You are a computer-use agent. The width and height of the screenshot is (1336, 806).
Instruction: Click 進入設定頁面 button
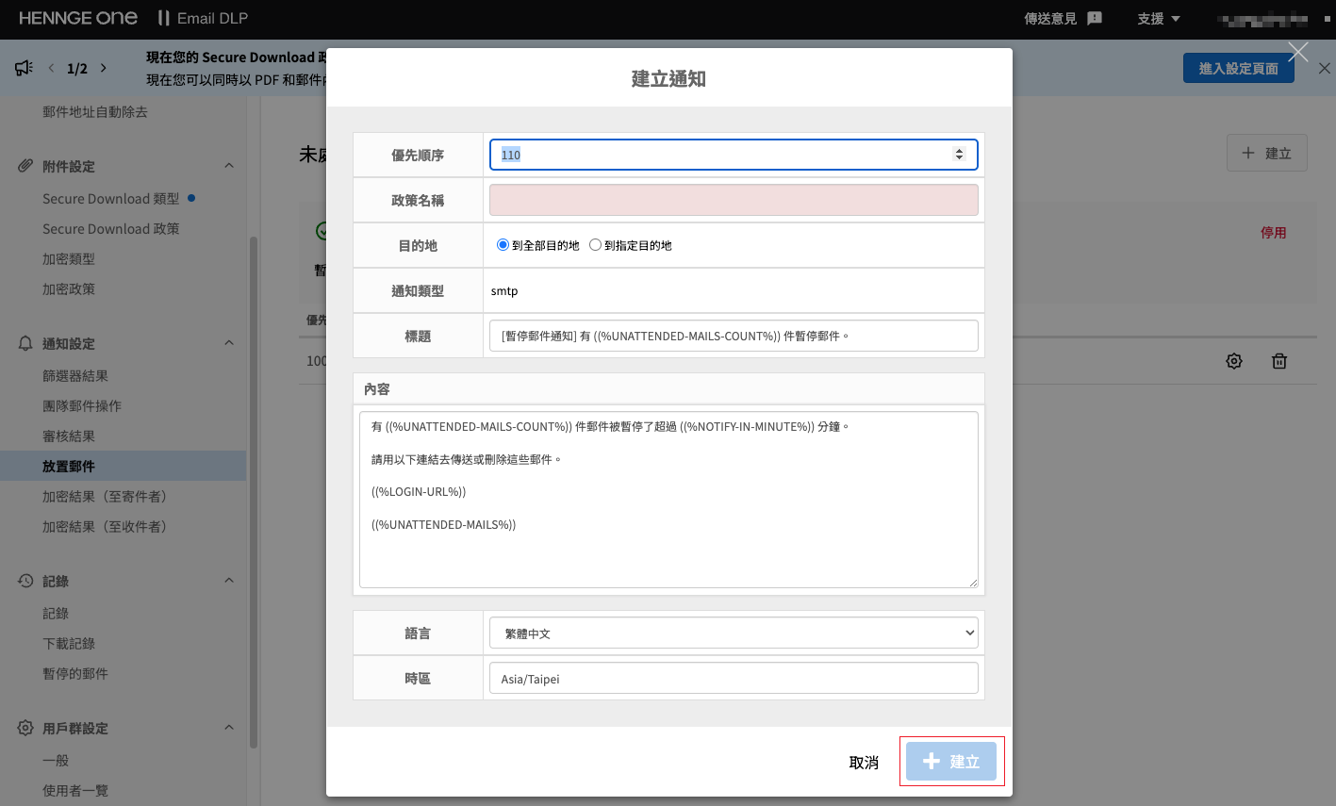(1239, 68)
